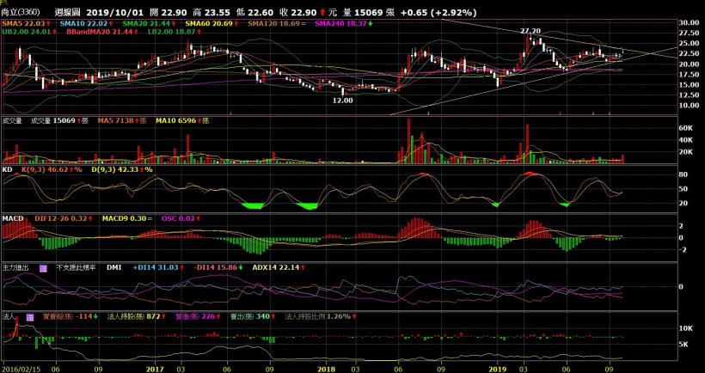Click the 12.00 low price annotation
705x373 pixels.
(x=342, y=101)
